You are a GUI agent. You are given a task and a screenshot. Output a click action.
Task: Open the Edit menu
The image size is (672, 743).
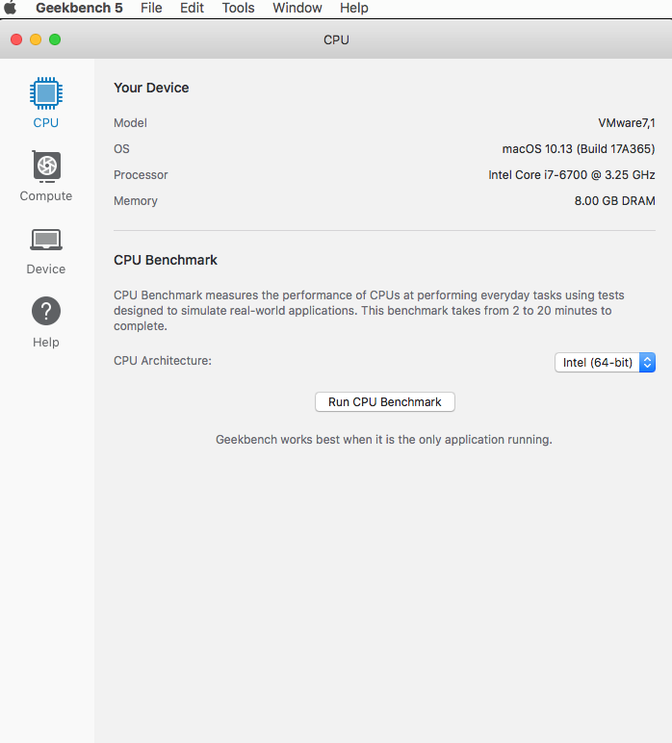coord(192,8)
